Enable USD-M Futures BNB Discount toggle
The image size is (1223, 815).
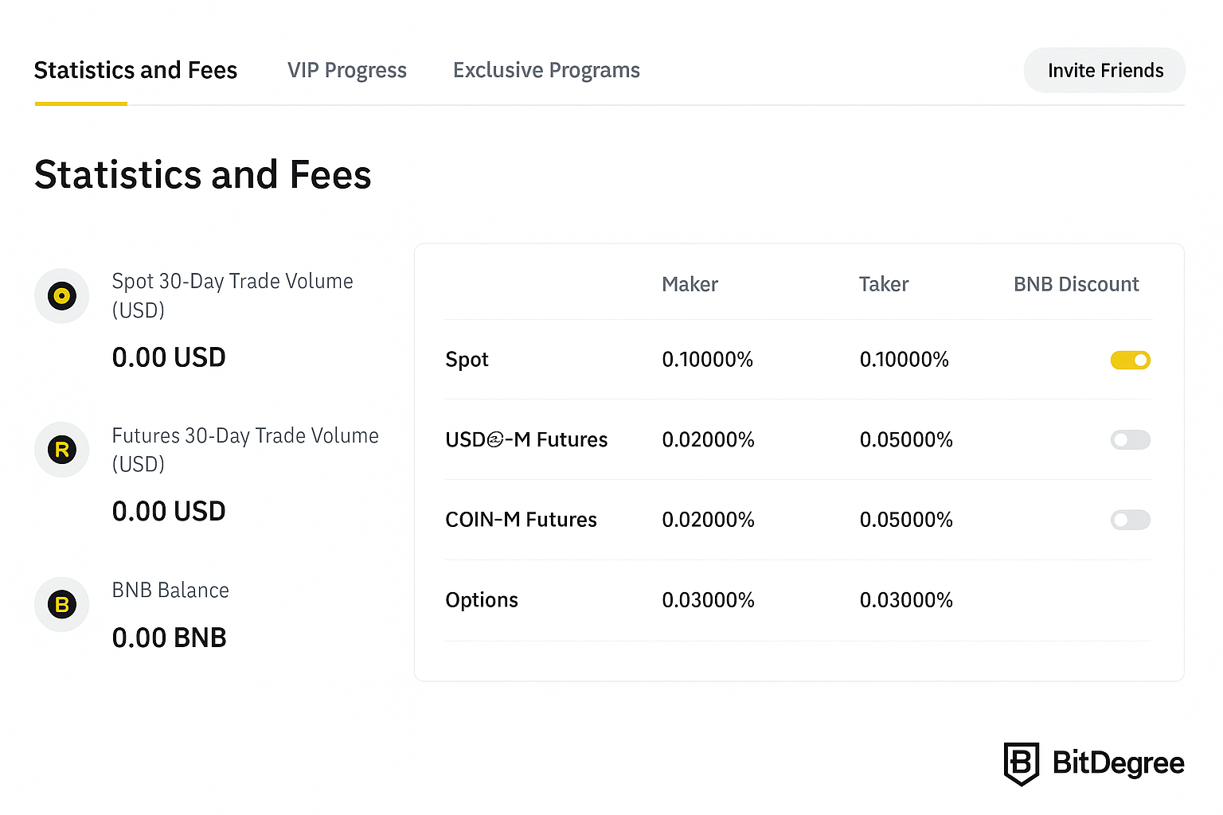(x=1130, y=440)
